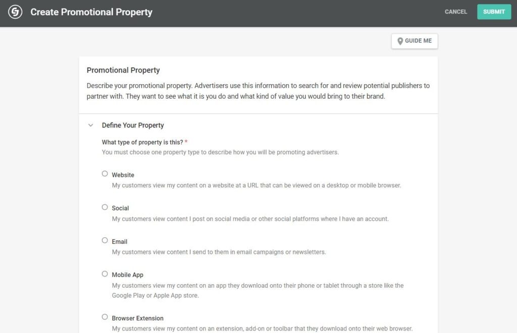Image resolution: width=517 pixels, height=333 pixels.
Task: Click the Define Your Property header text
Action: pos(133,125)
